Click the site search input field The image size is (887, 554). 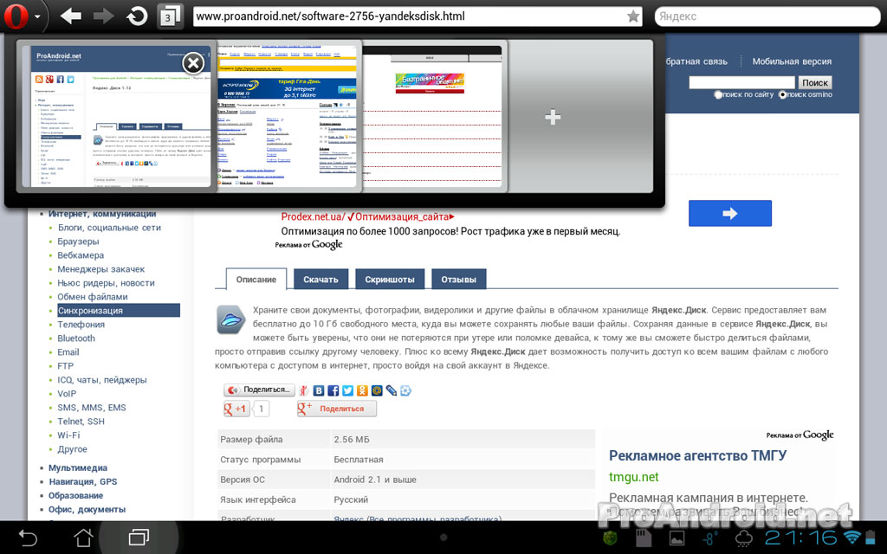[741, 82]
